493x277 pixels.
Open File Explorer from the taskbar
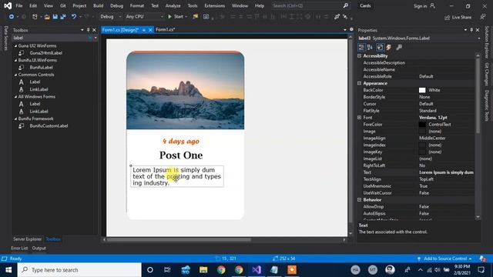tap(203, 270)
